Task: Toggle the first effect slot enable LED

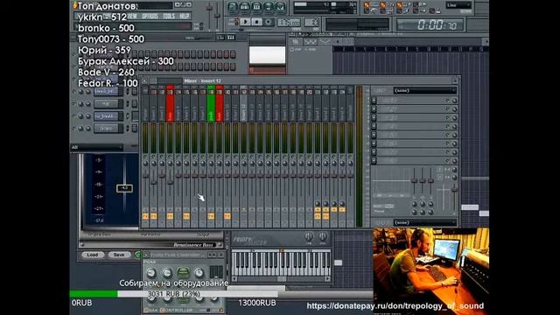Action: tap(447, 101)
